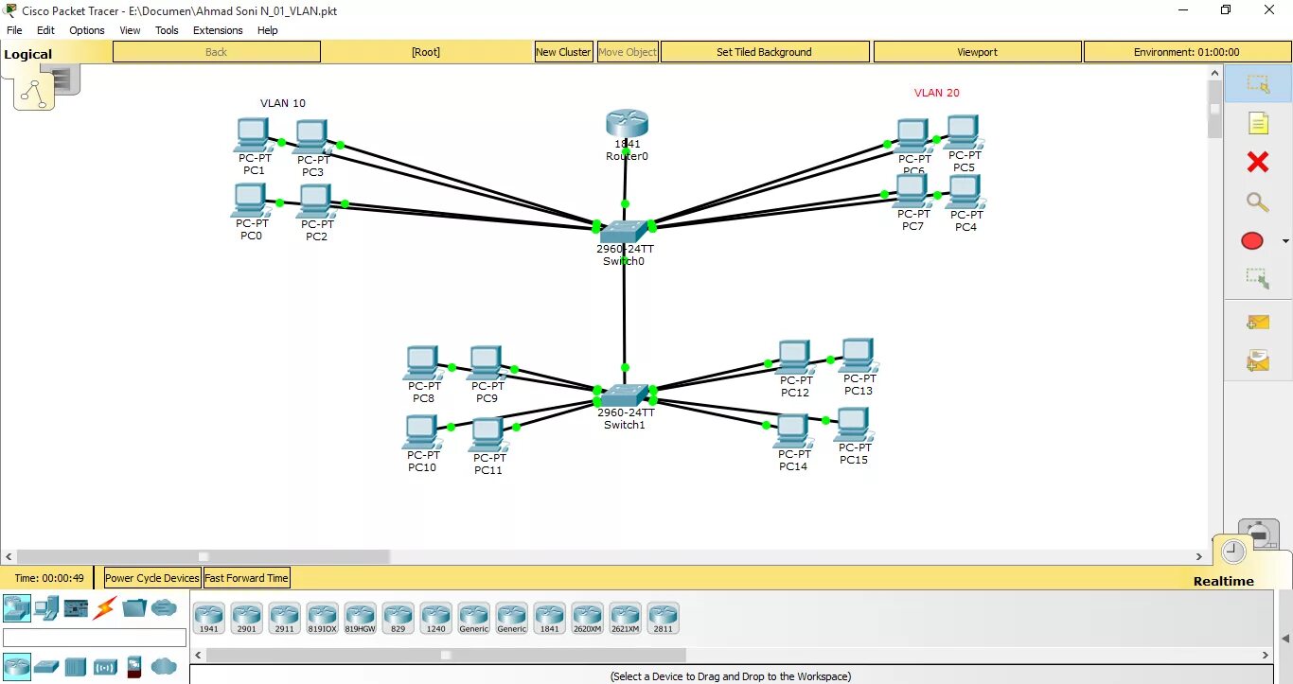This screenshot has height=684, width=1293.
Task: Choose the Connections lightning bolt category
Action: click(x=103, y=607)
